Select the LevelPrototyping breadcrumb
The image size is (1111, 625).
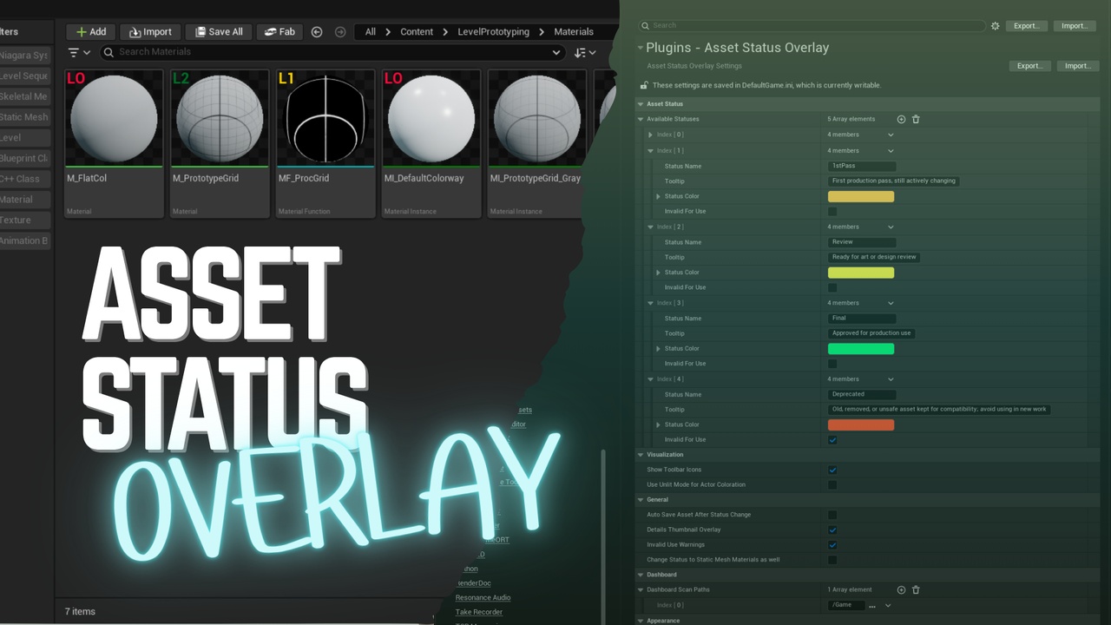click(493, 32)
